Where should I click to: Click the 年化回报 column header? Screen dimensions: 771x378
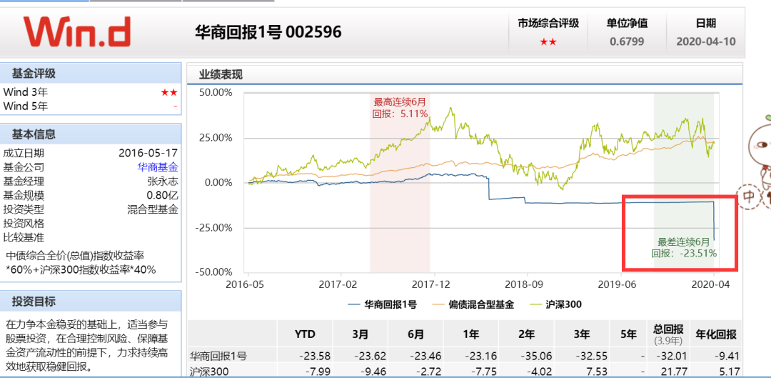point(715,334)
